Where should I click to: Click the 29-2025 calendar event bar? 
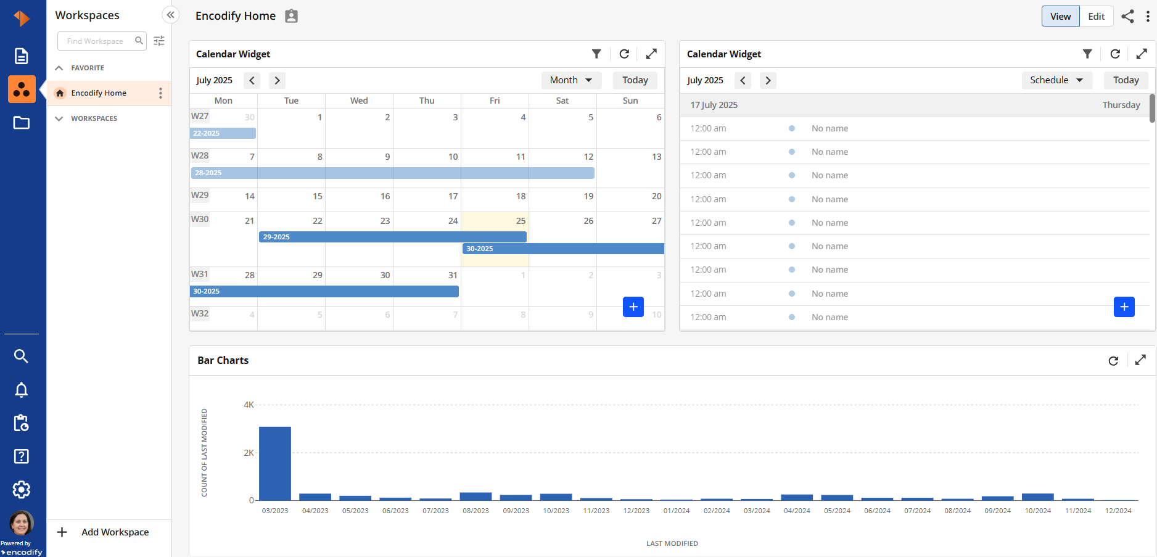coord(393,237)
